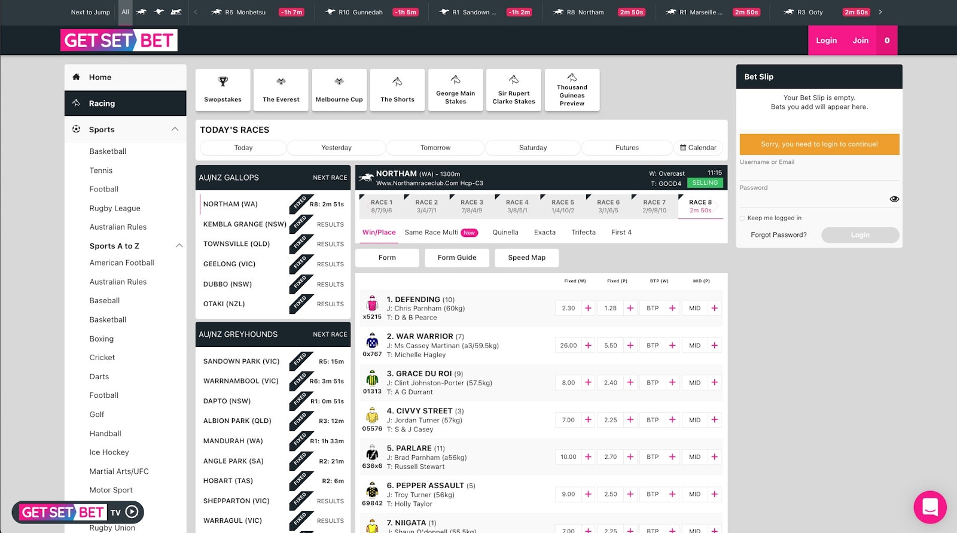Select Race 8 tab
Image resolution: width=957 pixels, height=533 pixels.
click(700, 206)
